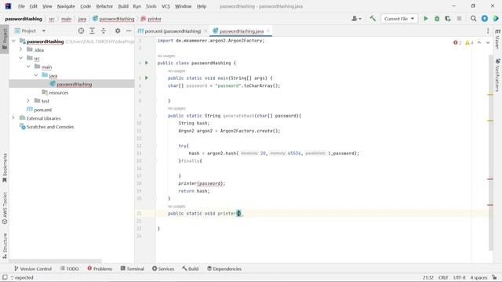Open the Refactor menu

tap(104, 6)
